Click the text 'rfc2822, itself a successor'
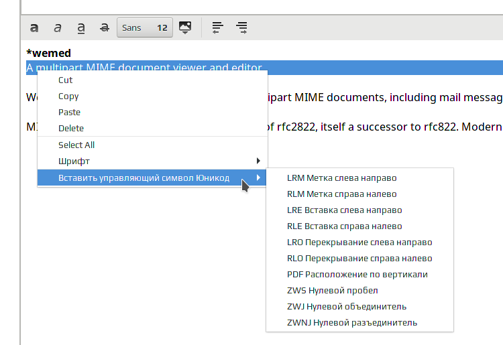 point(348,127)
